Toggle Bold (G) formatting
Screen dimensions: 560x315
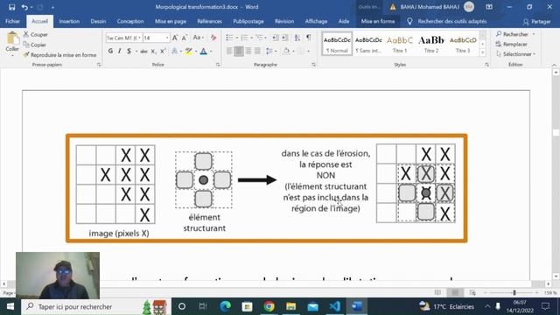coord(110,52)
